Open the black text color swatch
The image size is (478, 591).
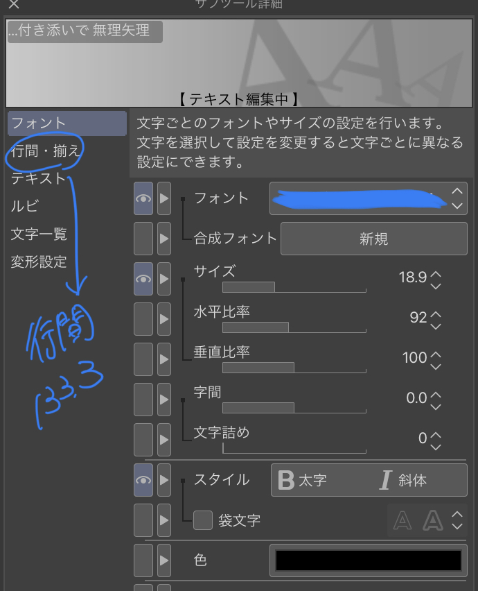(369, 560)
